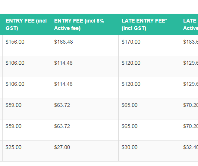Click the partially visible $32.40 cell

click(x=189, y=151)
